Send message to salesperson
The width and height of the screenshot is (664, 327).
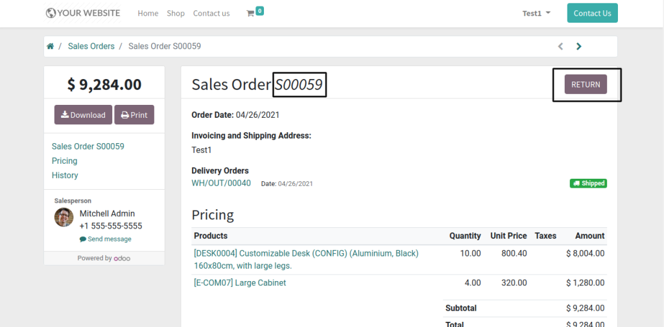106,239
